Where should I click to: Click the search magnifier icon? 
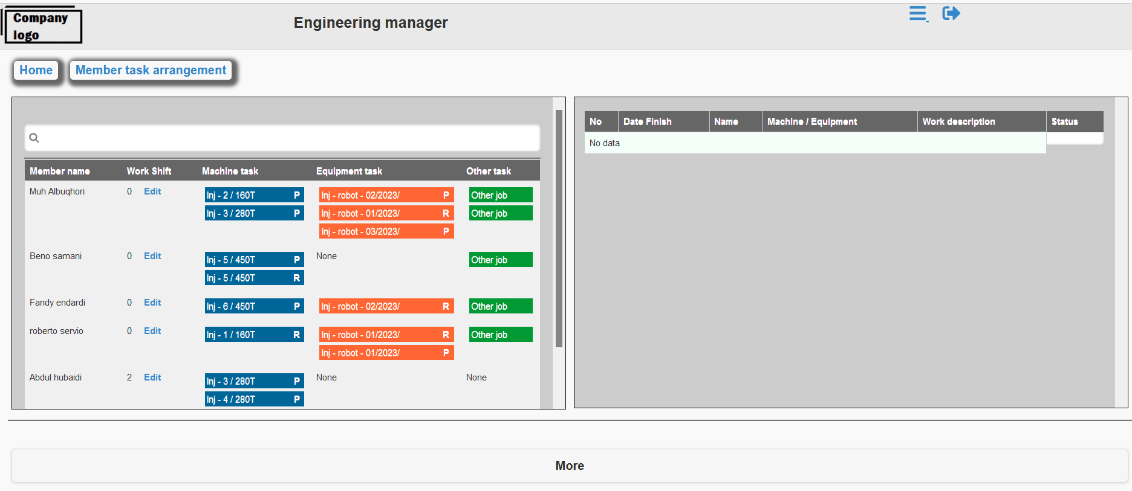(x=34, y=138)
